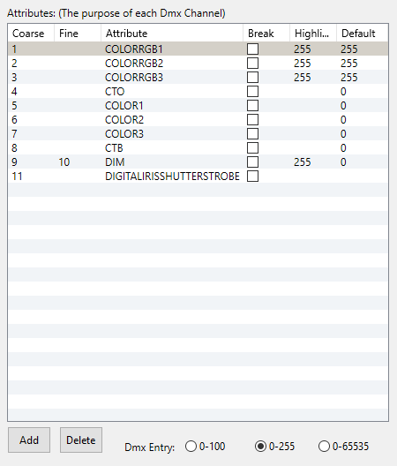Select the COLOR1 attribute row
397x466 pixels.
pos(198,106)
